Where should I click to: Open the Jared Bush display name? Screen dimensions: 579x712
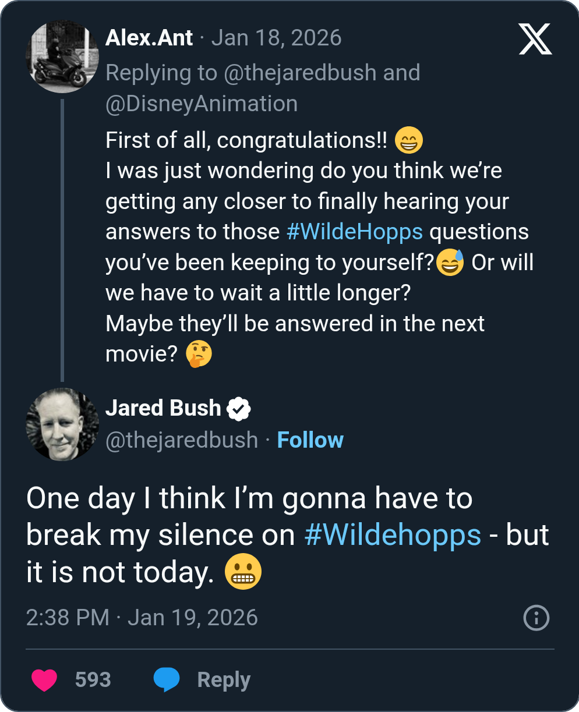[x=163, y=409]
